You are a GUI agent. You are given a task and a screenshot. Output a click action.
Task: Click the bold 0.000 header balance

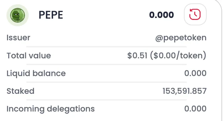click(x=161, y=15)
